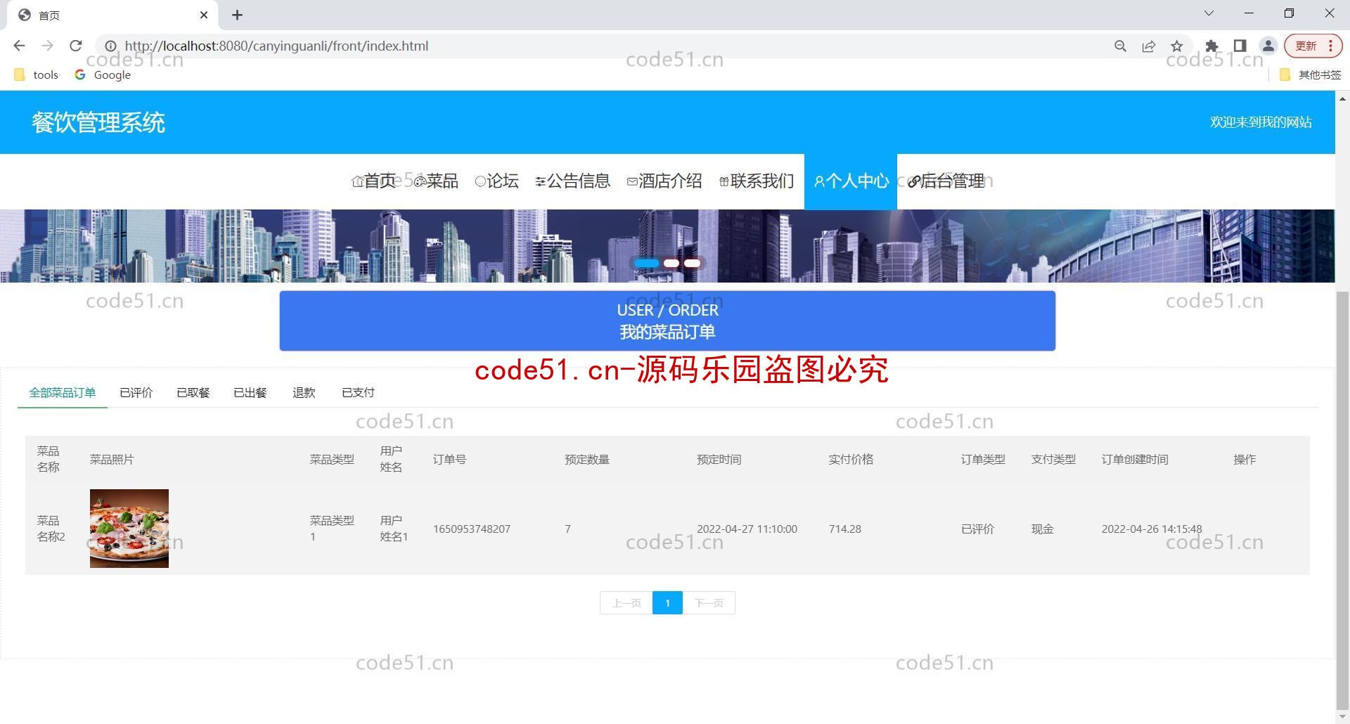The height and width of the screenshot is (724, 1350).
Task: Open 菜品 navigation item
Action: 436,181
